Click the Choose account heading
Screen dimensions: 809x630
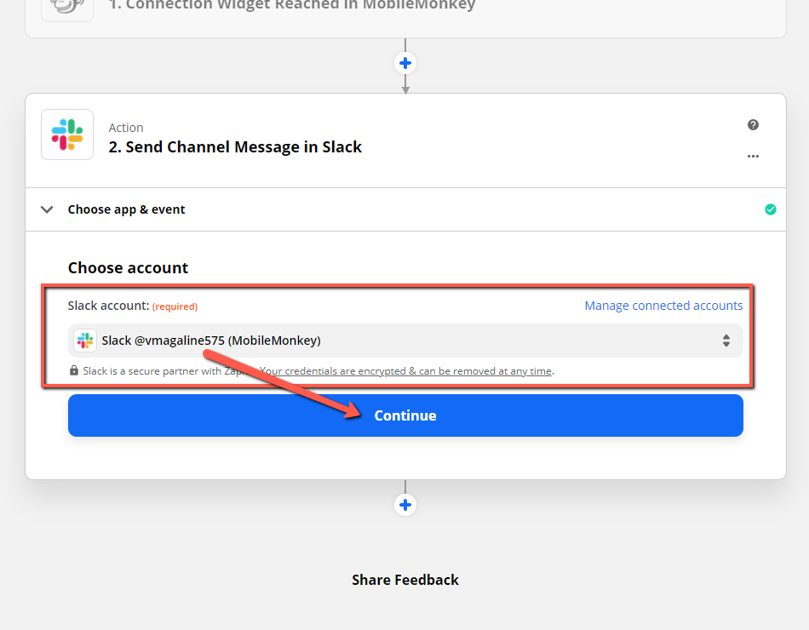[x=128, y=268]
